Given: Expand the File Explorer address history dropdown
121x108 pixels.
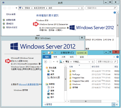Looking at the screenshot, I should (x=89, y=62).
